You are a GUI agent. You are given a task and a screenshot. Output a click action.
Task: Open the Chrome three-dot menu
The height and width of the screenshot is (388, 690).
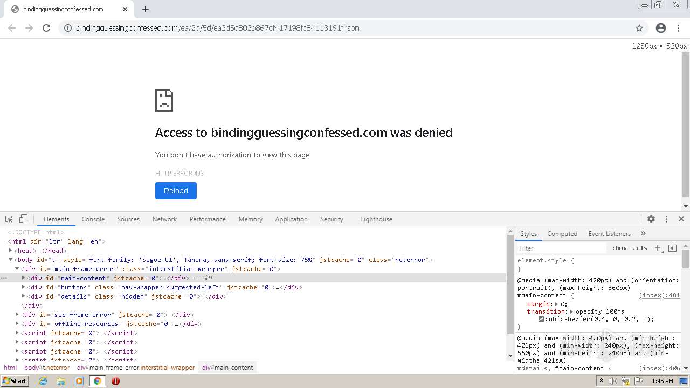coord(679,28)
